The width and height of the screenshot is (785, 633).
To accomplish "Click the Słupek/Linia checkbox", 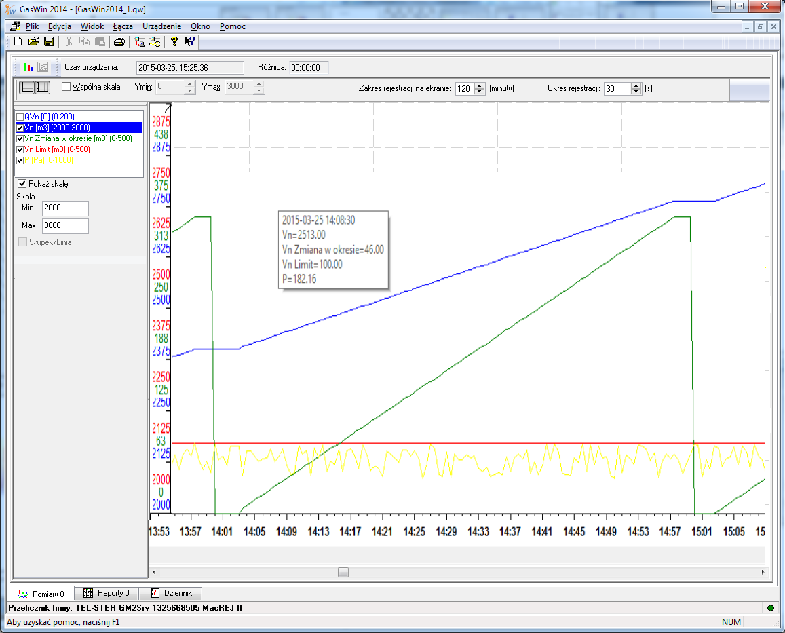I will click(22, 242).
